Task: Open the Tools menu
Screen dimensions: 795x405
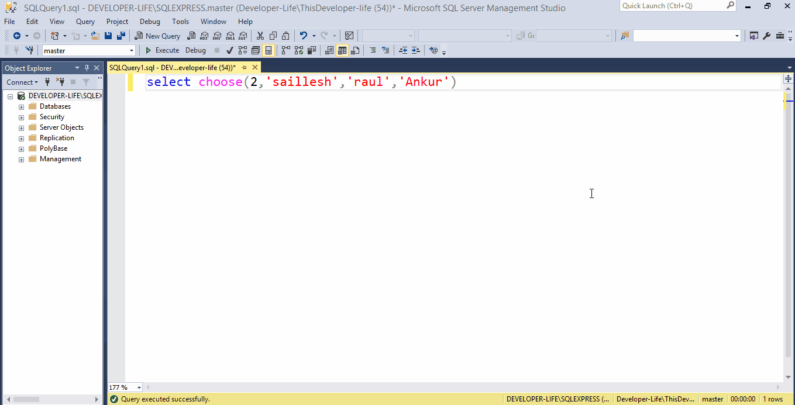Action: point(180,22)
